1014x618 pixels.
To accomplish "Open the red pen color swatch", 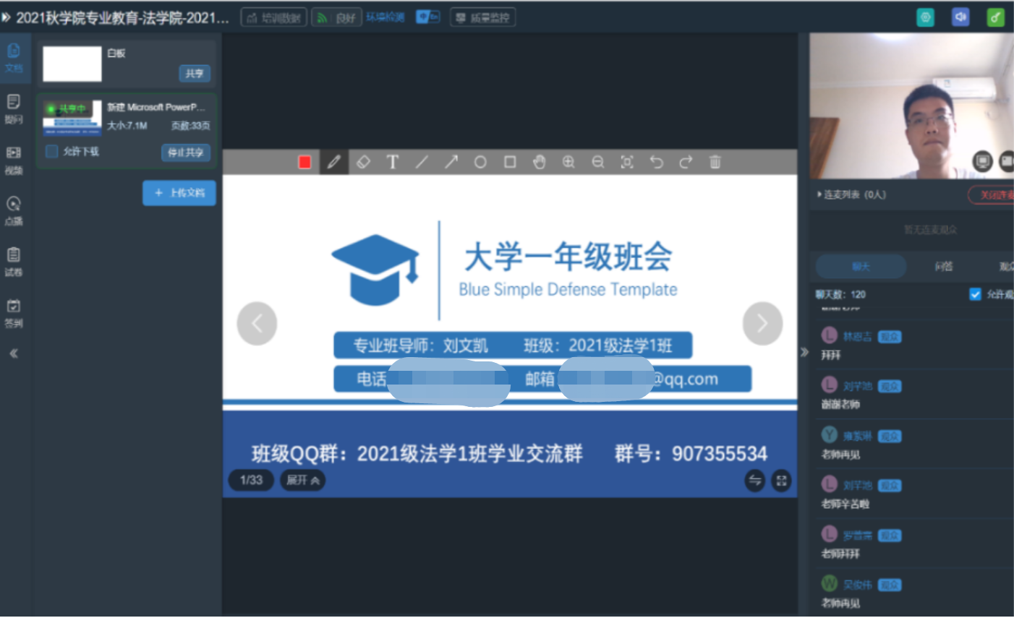I will point(304,162).
